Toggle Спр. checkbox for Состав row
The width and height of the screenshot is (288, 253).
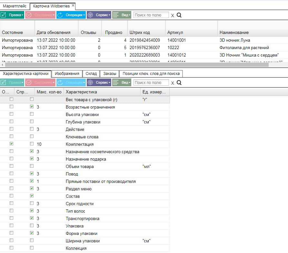tap(32, 196)
